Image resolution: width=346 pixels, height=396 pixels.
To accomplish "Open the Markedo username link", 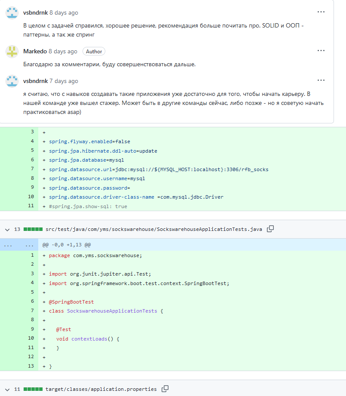I will tap(35, 52).
